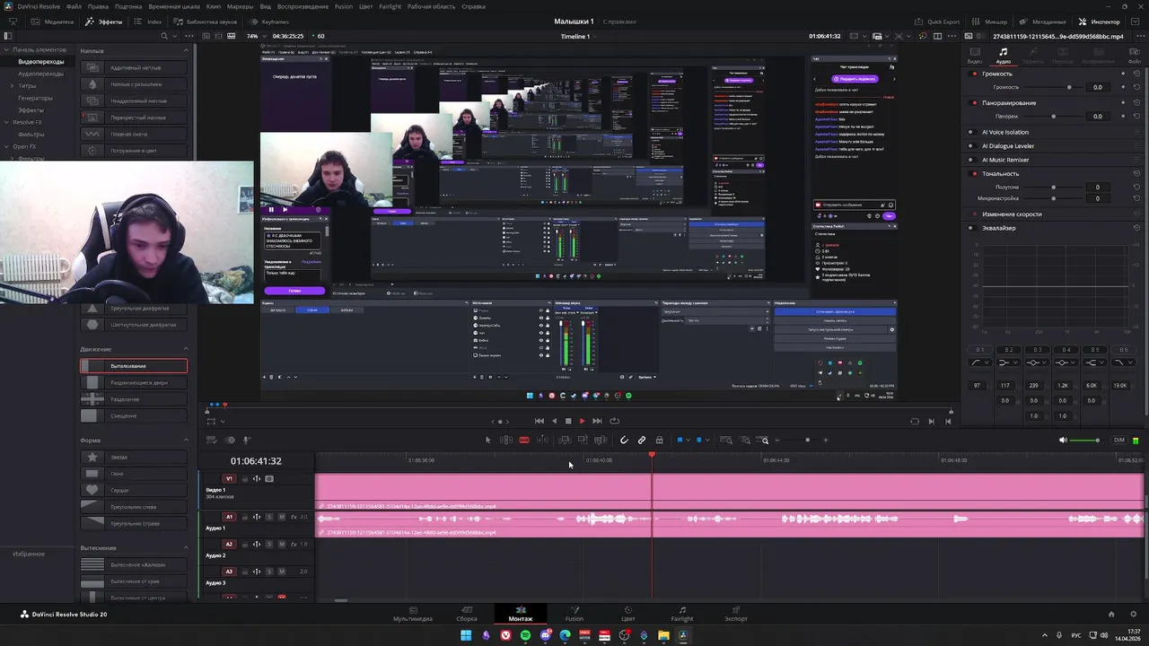The width and height of the screenshot is (1149, 646).
Task: Open the Keyframes panel
Action: point(269,22)
